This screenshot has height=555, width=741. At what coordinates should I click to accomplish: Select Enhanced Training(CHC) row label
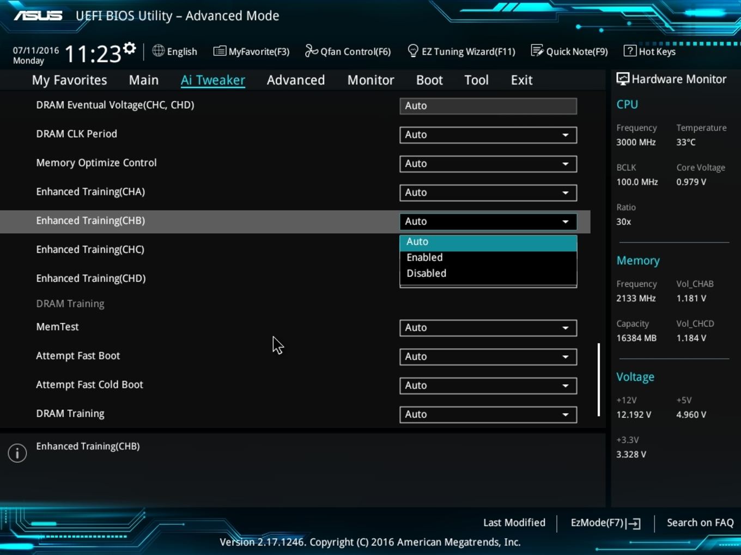click(x=90, y=249)
